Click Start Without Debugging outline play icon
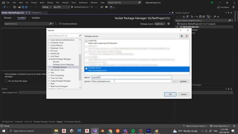The width and height of the screenshot is (238, 134). (92, 7)
